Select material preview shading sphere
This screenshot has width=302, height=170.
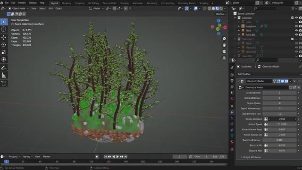pyautogui.click(x=217, y=8)
